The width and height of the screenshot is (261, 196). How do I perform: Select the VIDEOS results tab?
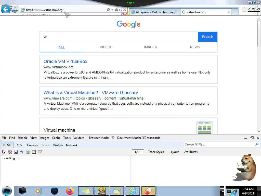[x=106, y=47]
